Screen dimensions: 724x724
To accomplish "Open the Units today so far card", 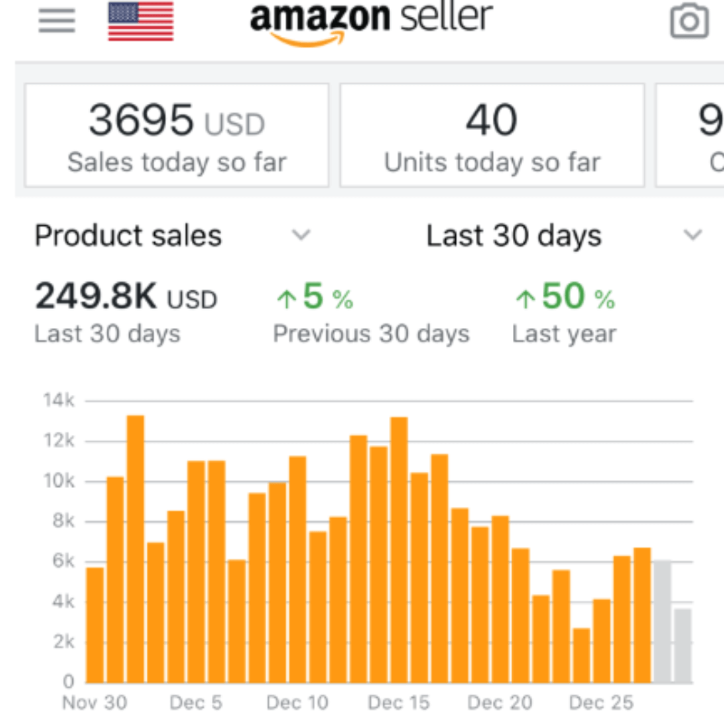I will [492, 135].
